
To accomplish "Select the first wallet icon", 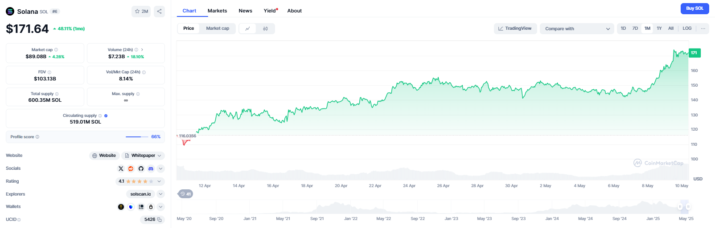I will point(121,207).
